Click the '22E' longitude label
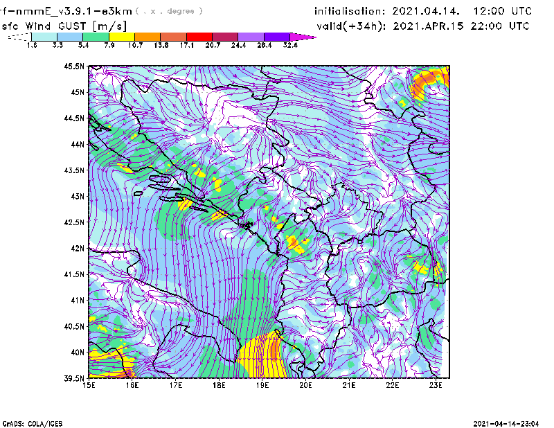Image resolution: width=554 pixels, height=428 pixels. click(393, 385)
